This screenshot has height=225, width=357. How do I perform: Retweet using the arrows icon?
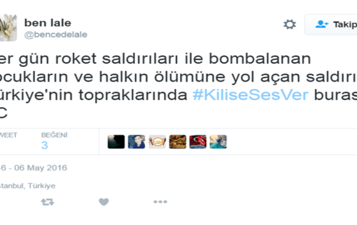coord(47,202)
